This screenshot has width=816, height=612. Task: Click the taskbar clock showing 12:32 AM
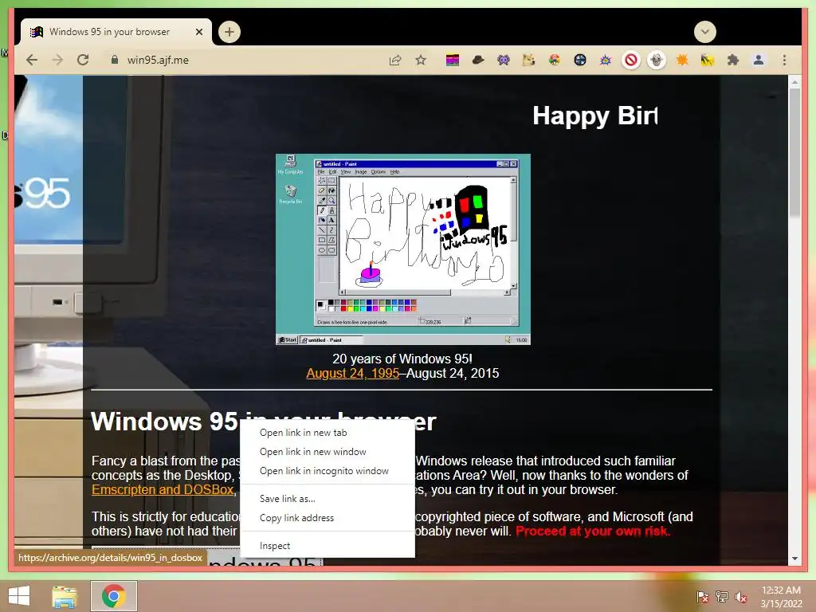point(781,597)
